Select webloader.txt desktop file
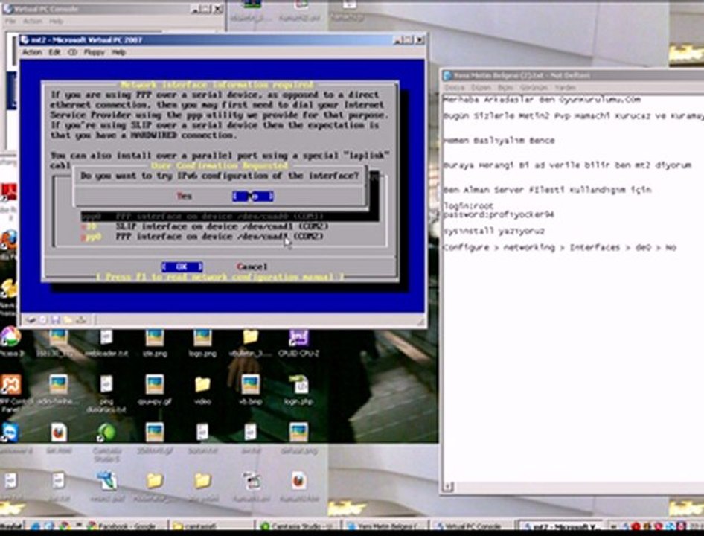The width and height of the screenshot is (704, 536). (x=106, y=344)
